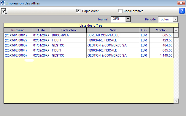Click the Code client column header
This screenshot has width=186, height=116.
tap(69, 30)
